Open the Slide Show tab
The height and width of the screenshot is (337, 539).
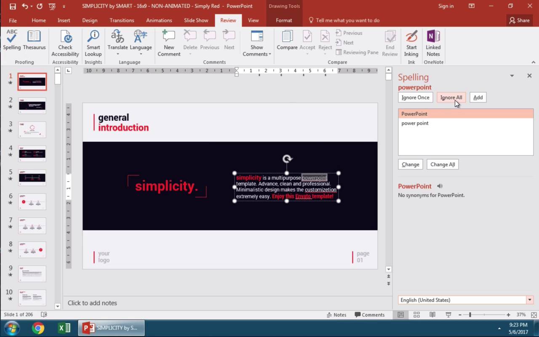click(196, 20)
